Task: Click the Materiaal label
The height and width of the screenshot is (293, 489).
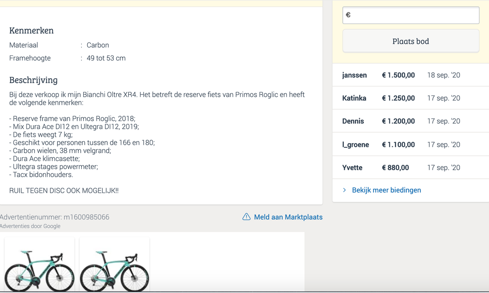Action: 24,45
